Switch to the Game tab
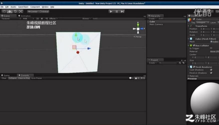219x125 pixels. click(5, 75)
